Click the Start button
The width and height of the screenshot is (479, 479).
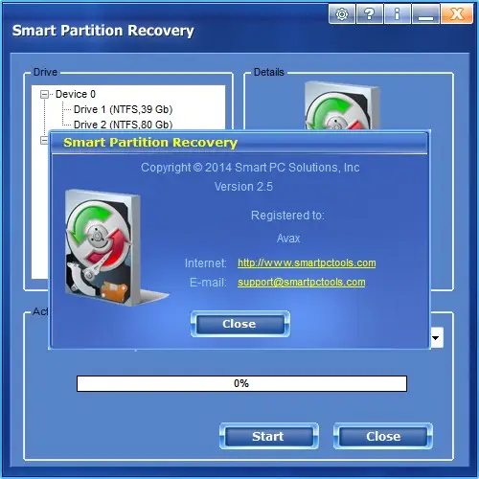(x=269, y=436)
